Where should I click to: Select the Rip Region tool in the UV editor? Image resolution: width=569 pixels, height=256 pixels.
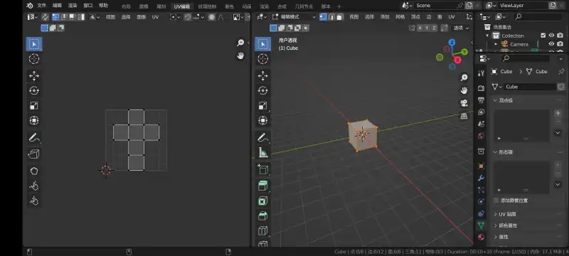click(x=33, y=154)
